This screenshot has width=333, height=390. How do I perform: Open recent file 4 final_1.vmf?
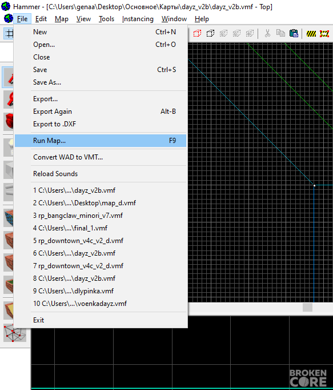[101, 228]
